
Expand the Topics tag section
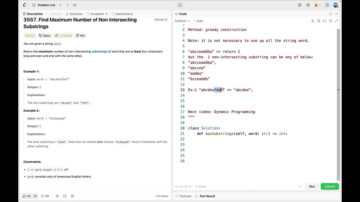[44, 36]
